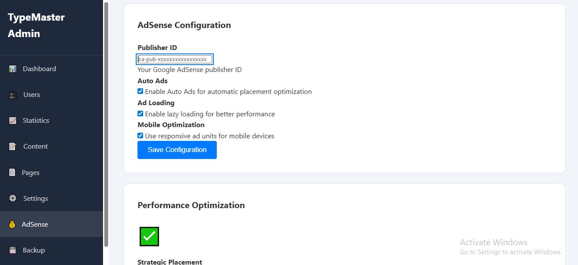Click the Statistics graph icon
The width and height of the screenshot is (578, 265).
(12, 121)
